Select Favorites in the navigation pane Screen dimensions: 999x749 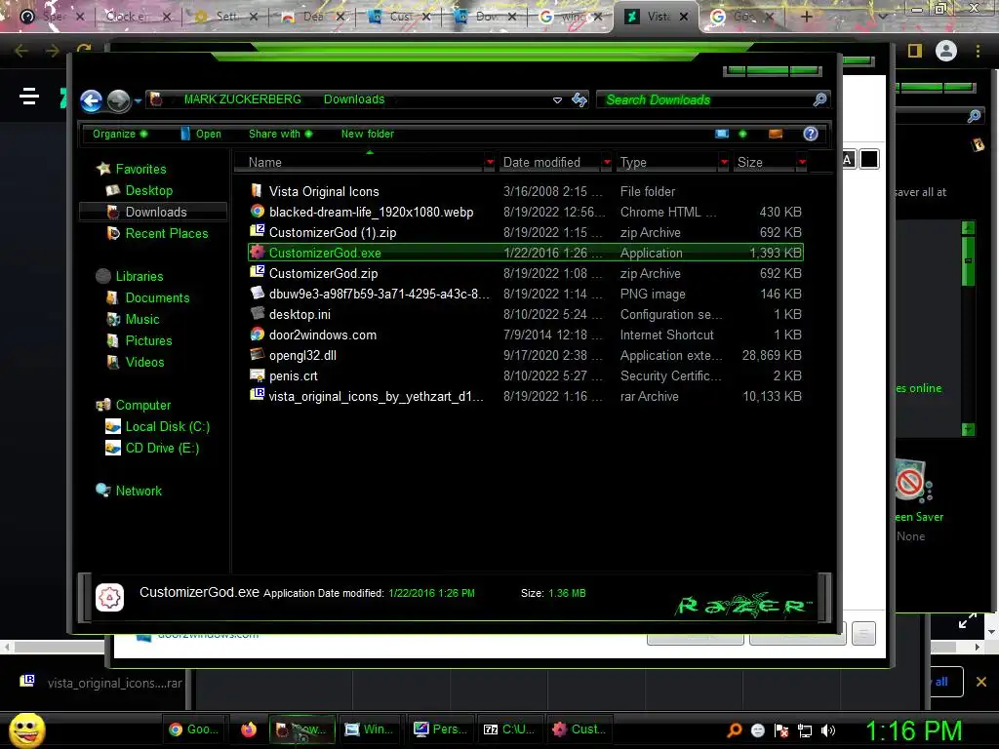tap(140, 169)
